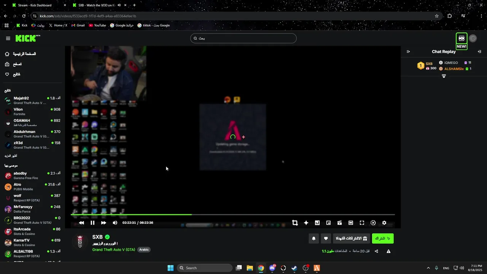The width and height of the screenshot is (487, 274).
Task: Open abodby Garena Free Fire channel
Action: 33,175
